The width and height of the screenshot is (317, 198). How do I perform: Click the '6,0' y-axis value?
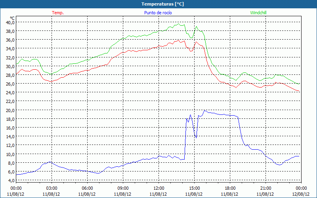tap(11, 172)
